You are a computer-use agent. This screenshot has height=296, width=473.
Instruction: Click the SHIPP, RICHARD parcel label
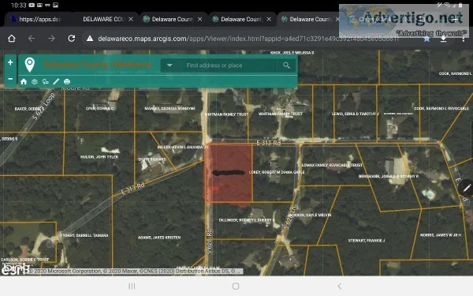click(152, 159)
